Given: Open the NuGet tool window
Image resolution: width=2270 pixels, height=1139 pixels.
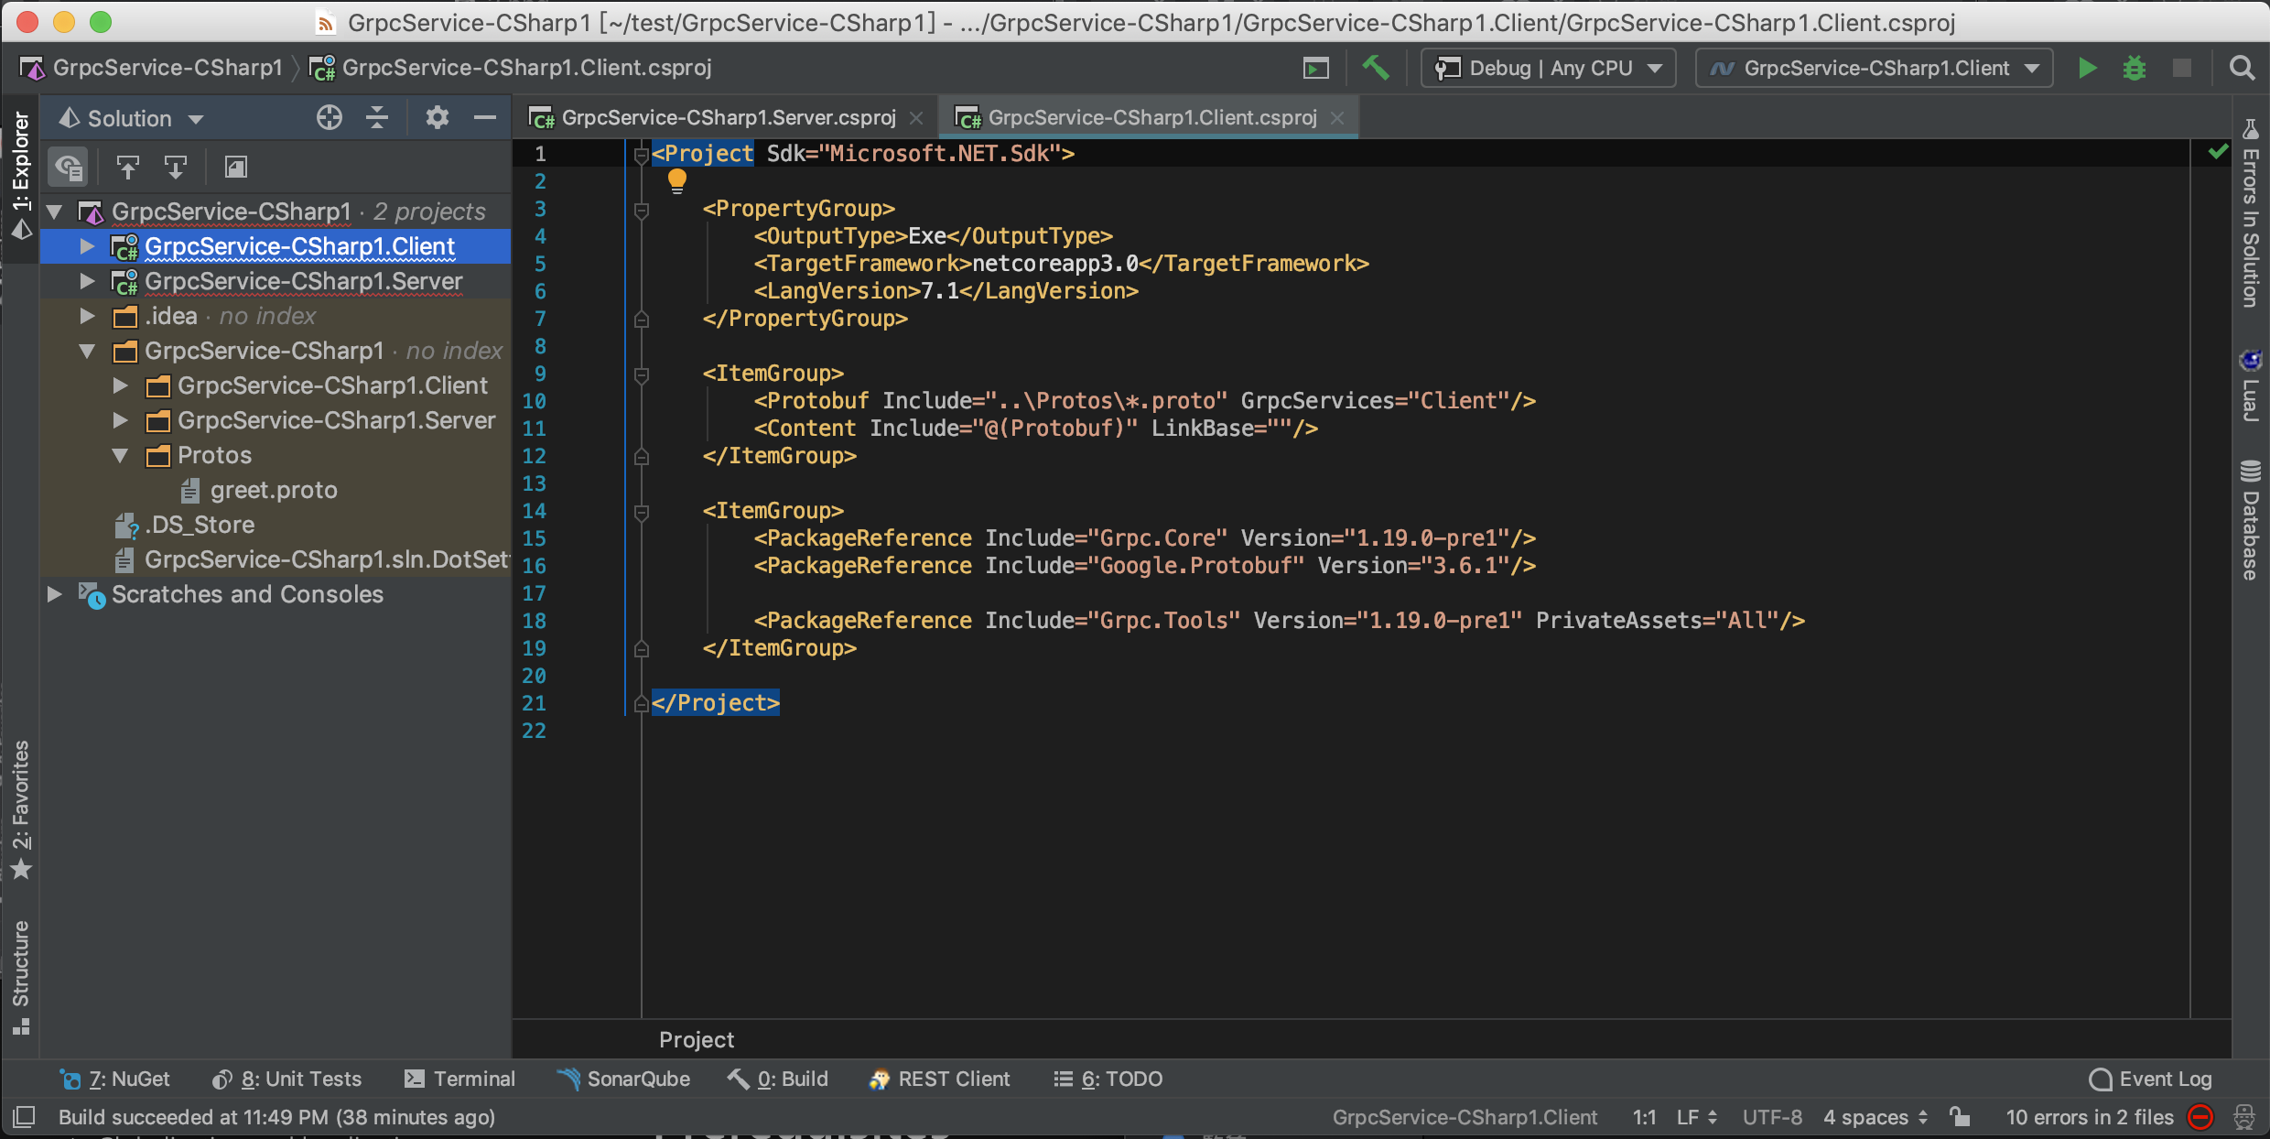Looking at the screenshot, I should pos(114,1079).
